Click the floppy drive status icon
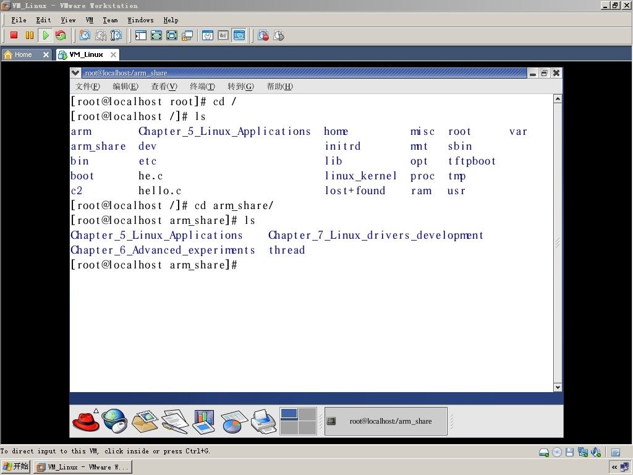The width and height of the screenshot is (633, 475). [x=569, y=452]
